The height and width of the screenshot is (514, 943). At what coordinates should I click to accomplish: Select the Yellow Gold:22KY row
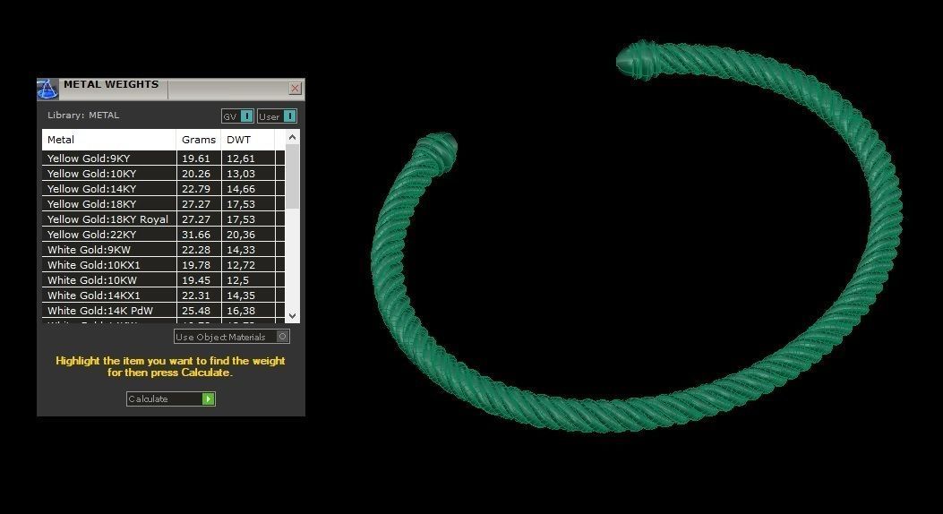163,235
